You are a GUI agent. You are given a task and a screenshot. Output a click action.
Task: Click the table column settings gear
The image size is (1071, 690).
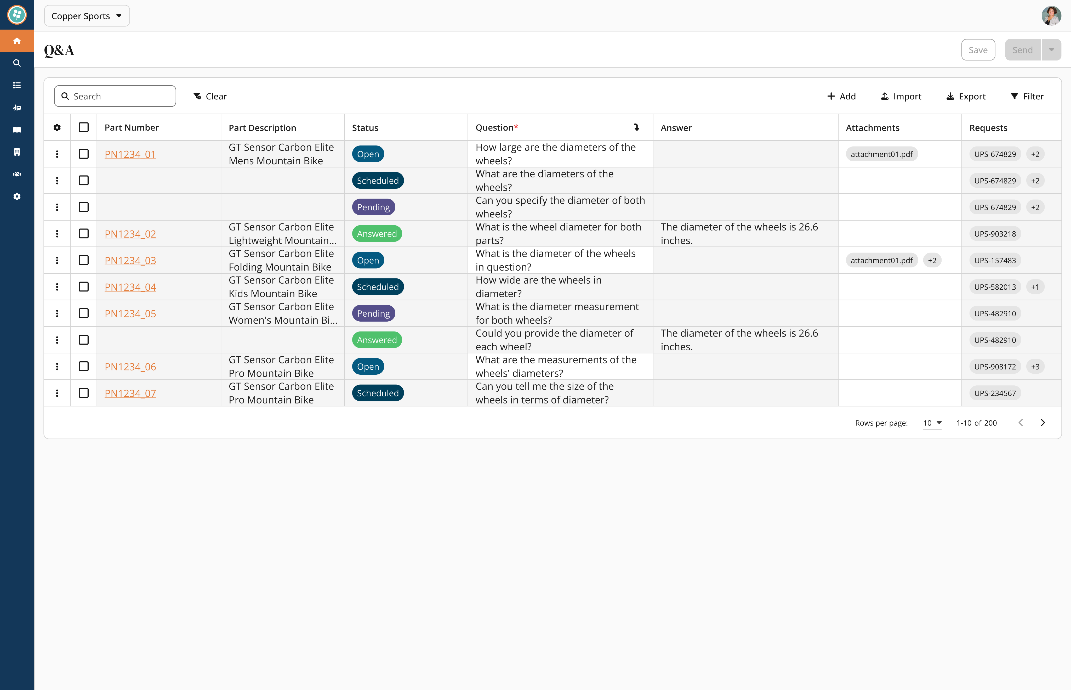[x=57, y=128]
